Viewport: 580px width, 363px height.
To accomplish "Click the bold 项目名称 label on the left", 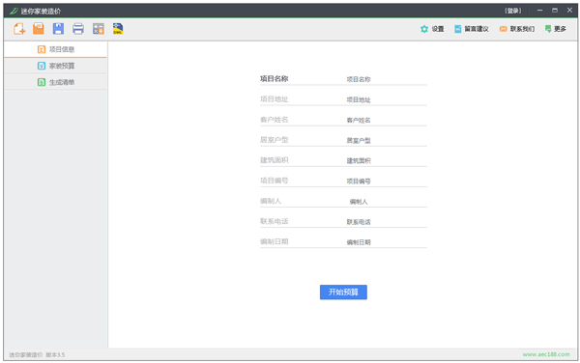I will coord(275,78).
